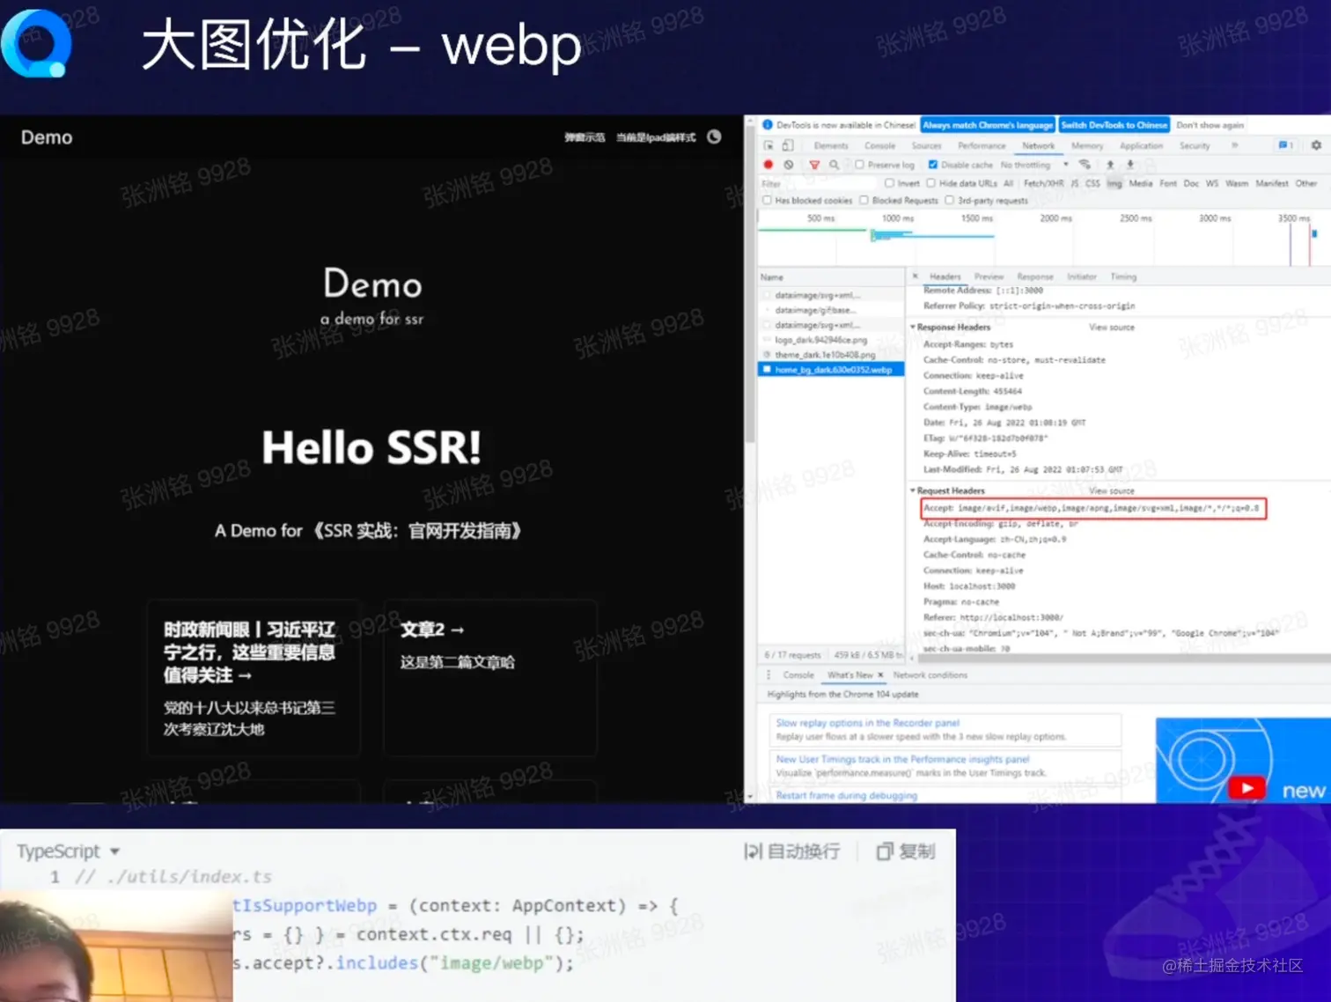
Task: Click the network overview timeline at 2000 ms
Action: pos(1055,218)
